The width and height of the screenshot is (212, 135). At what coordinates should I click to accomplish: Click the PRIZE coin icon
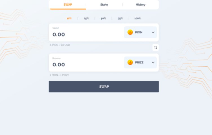click(130, 62)
